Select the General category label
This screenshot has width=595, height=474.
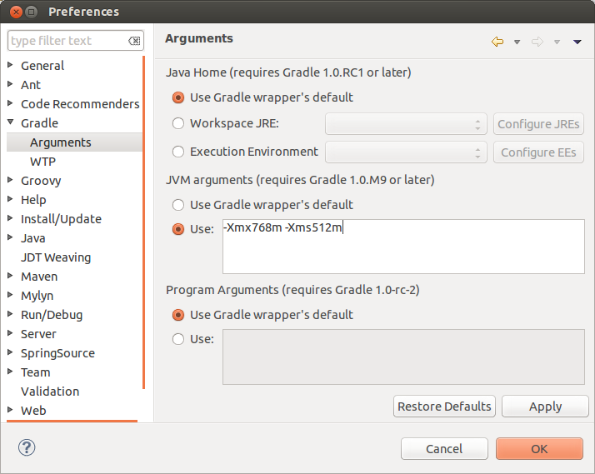tap(42, 66)
